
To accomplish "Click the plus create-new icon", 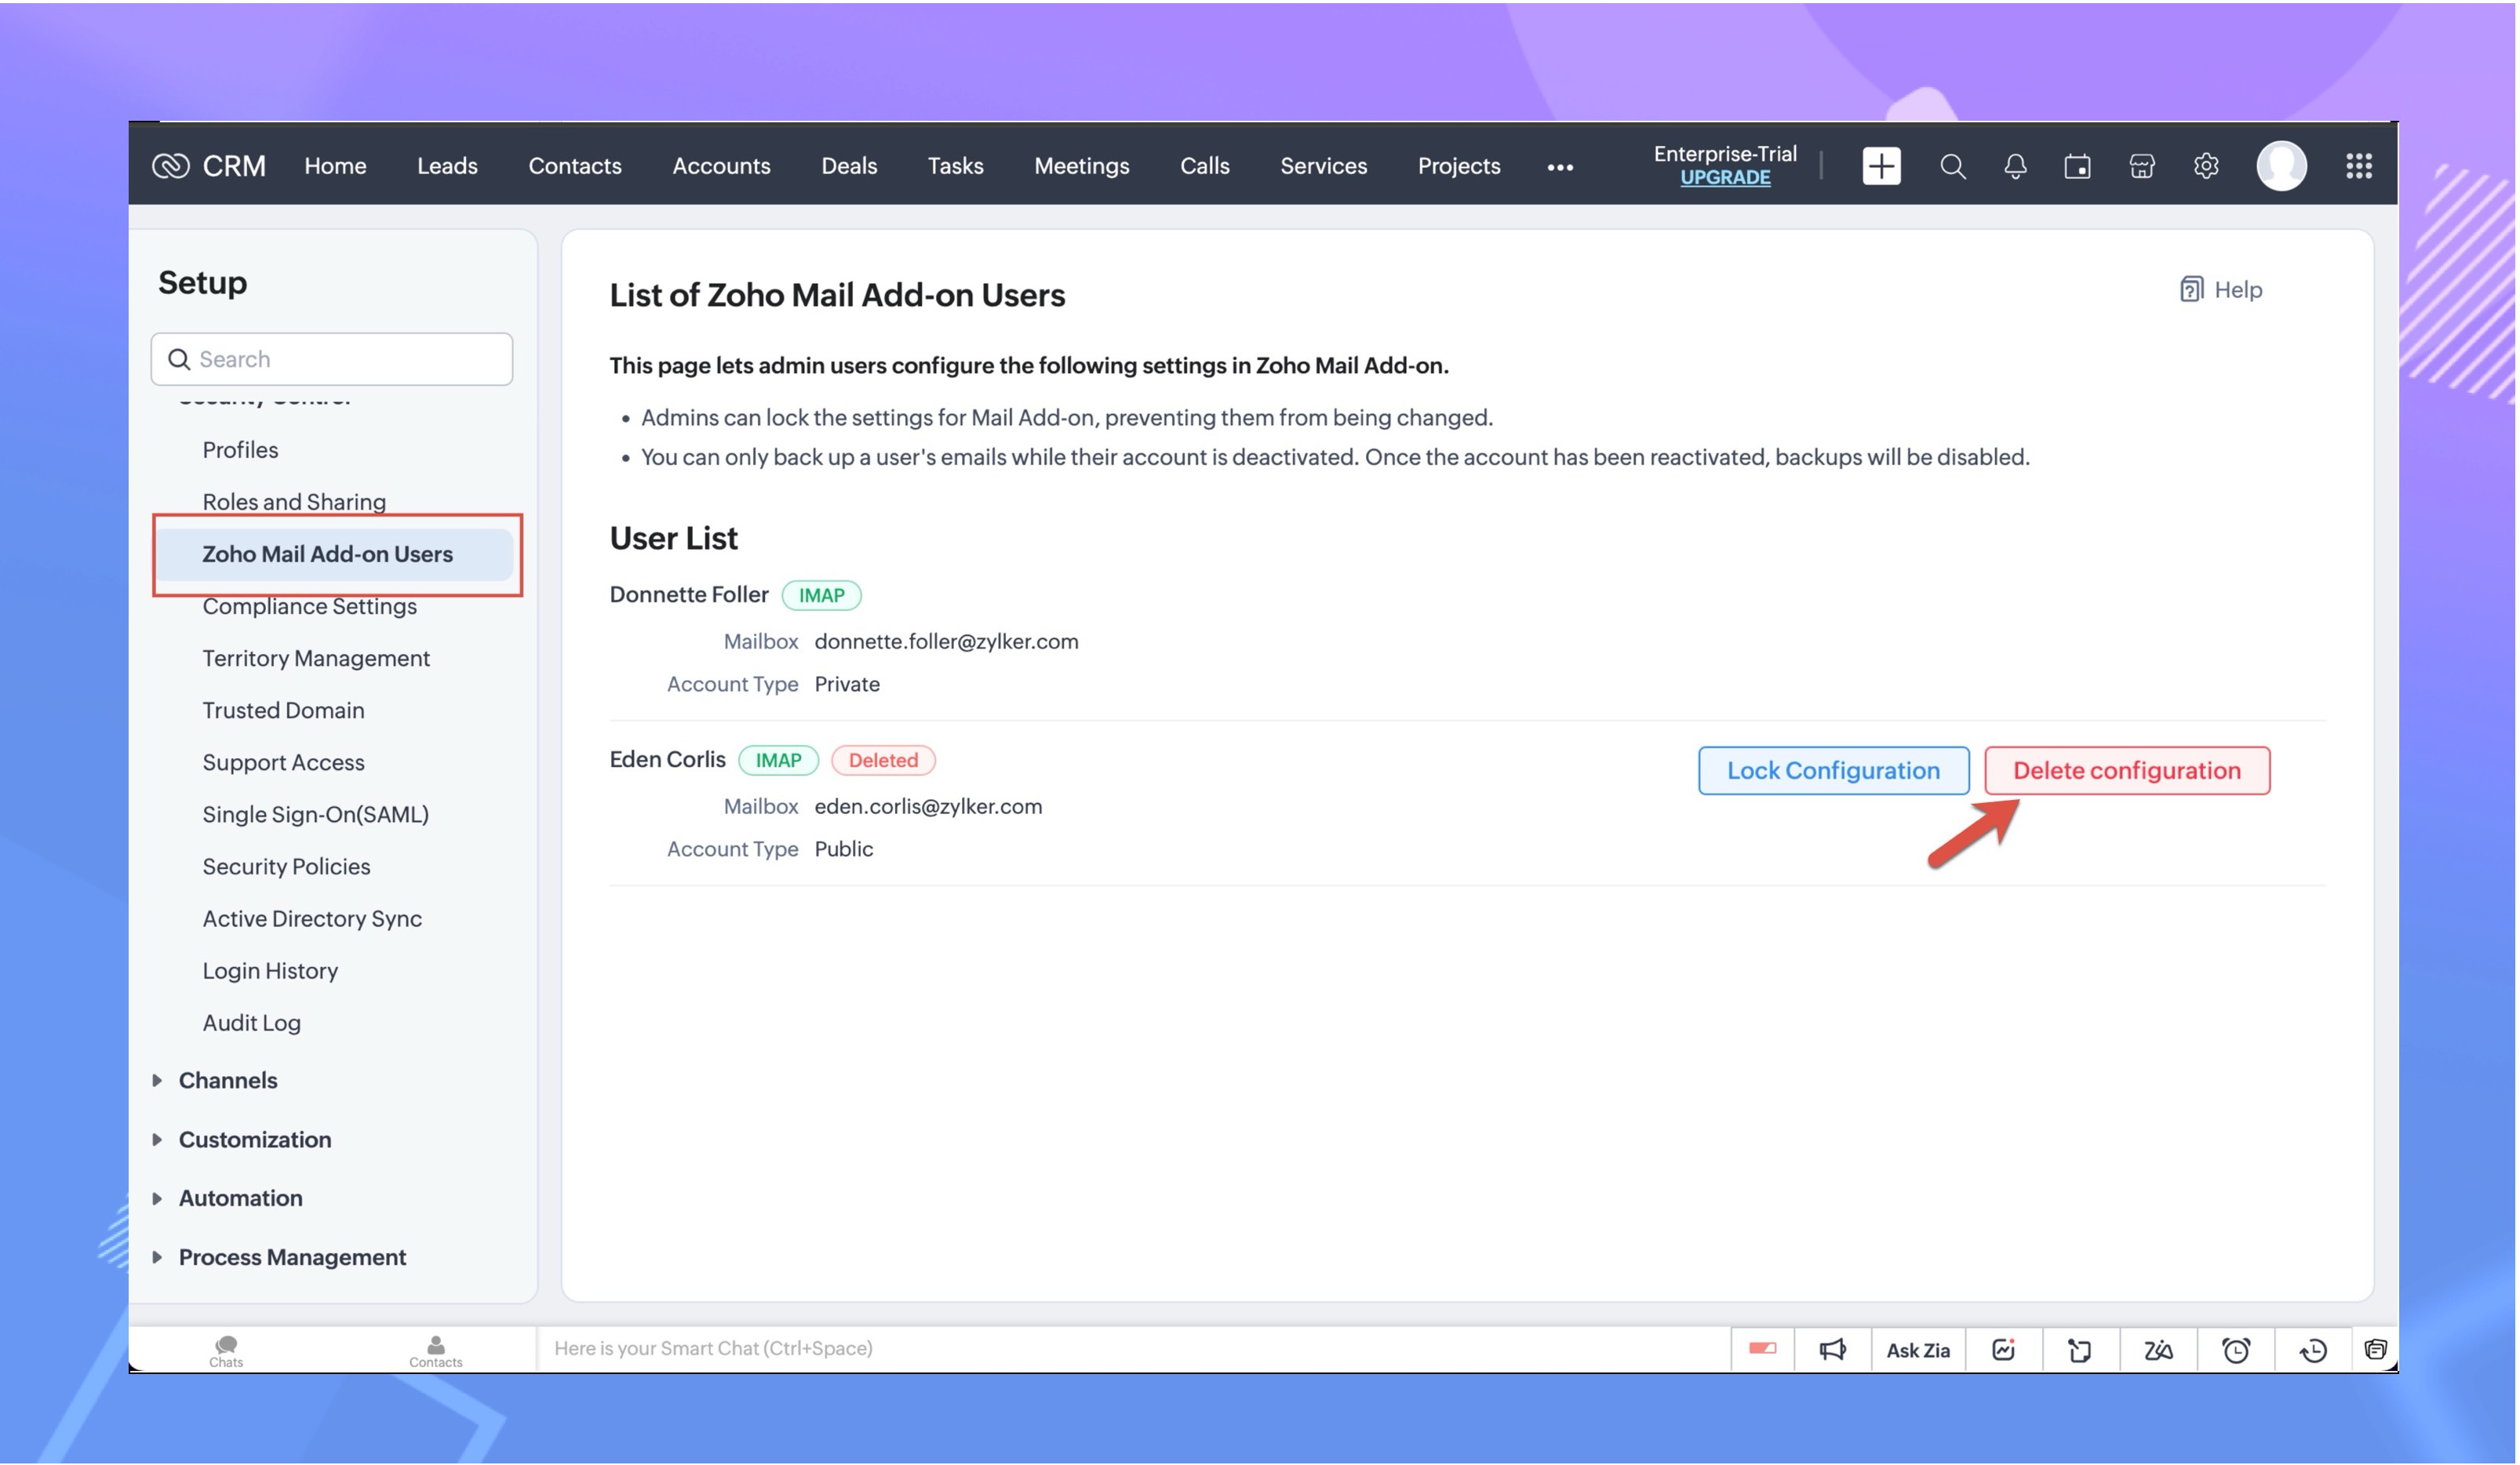I will (x=1881, y=166).
